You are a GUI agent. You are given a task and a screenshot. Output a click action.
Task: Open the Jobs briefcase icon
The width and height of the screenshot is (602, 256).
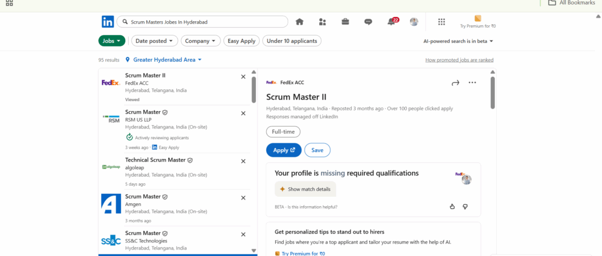pyautogui.click(x=346, y=22)
